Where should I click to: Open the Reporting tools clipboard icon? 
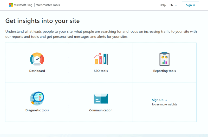(x=165, y=59)
